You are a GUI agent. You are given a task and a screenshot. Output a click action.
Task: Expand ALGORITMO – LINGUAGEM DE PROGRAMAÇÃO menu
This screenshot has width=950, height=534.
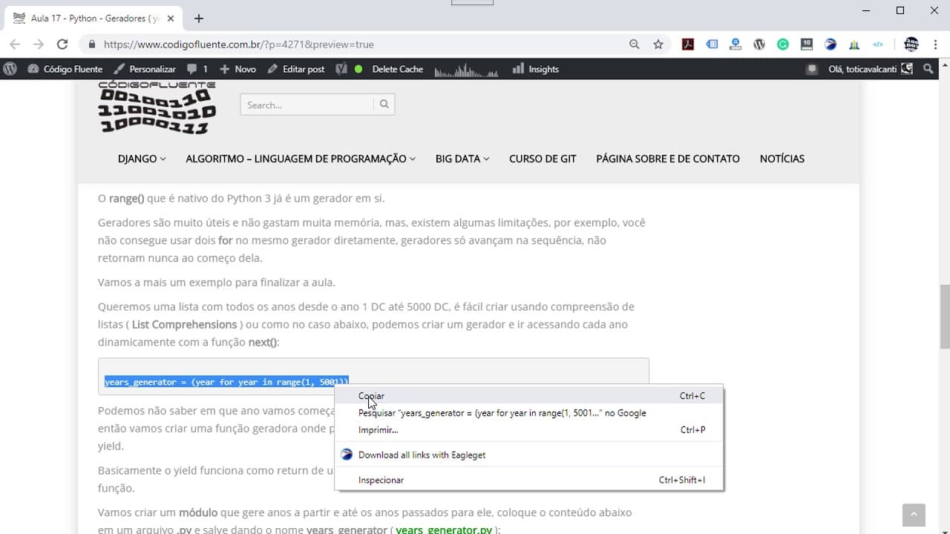301,159
